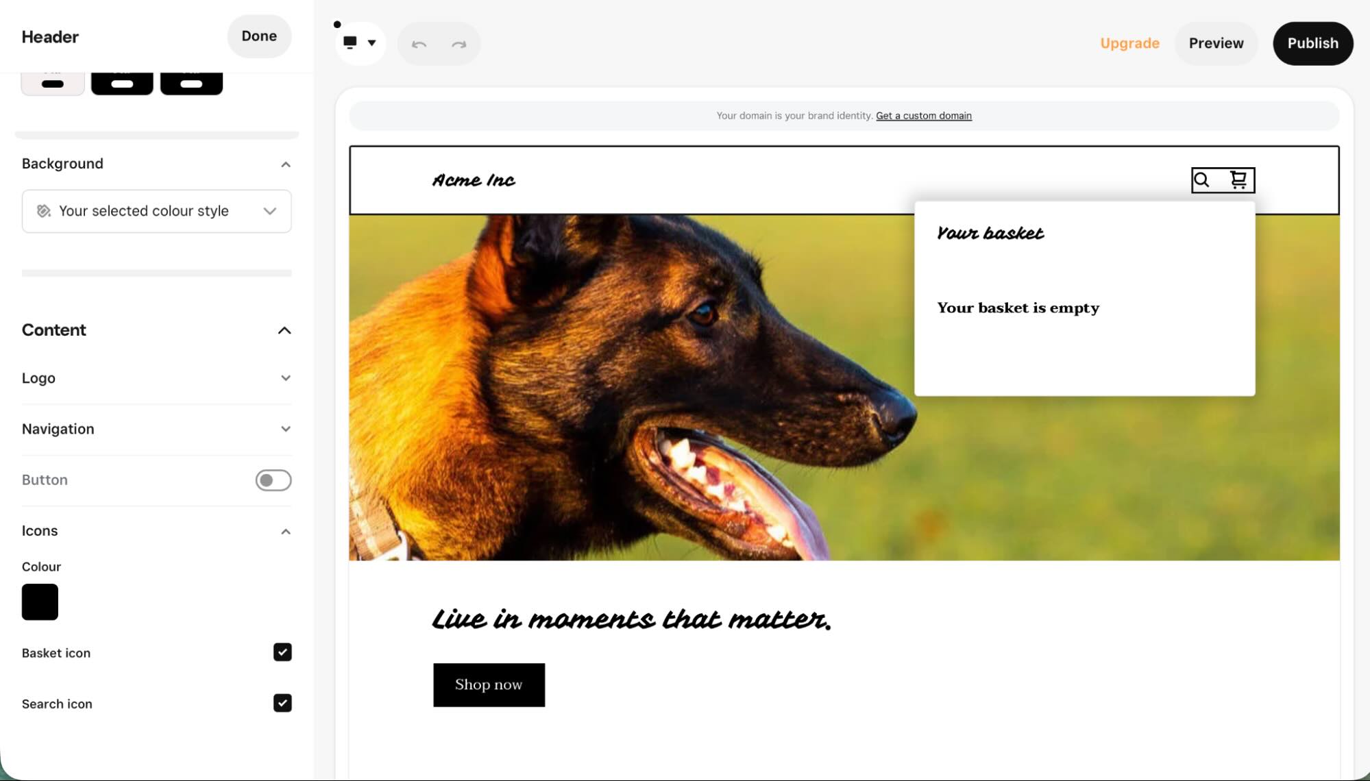Click the redo arrow icon
Screen dimensions: 1370x781
458,43
